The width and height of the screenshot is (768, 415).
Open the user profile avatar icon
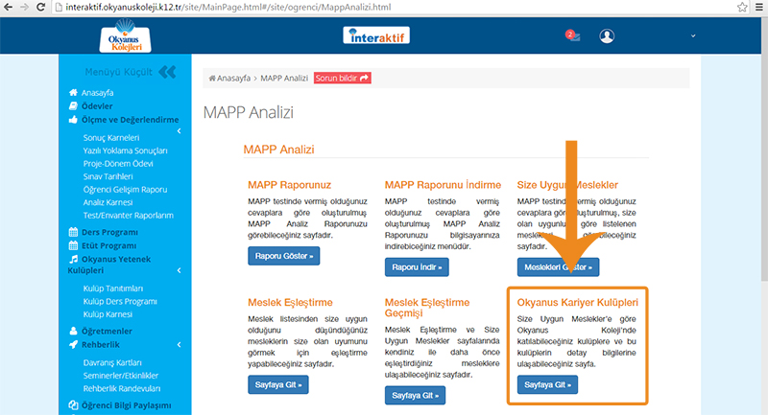point(607,35)
